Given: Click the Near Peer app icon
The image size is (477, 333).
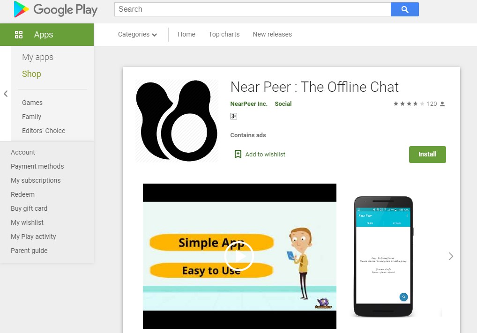Looking at the screenshot, I should click(177, 121).
